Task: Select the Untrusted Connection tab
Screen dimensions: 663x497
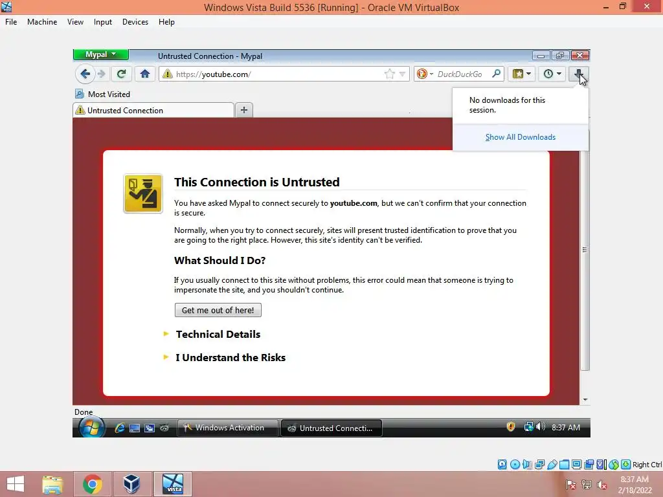Action: (153, 110)
